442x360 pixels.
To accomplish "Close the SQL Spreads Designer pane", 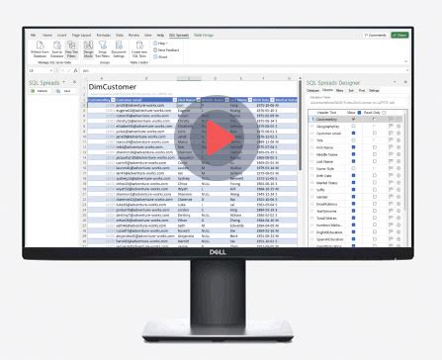I will [x=405, y=82].
